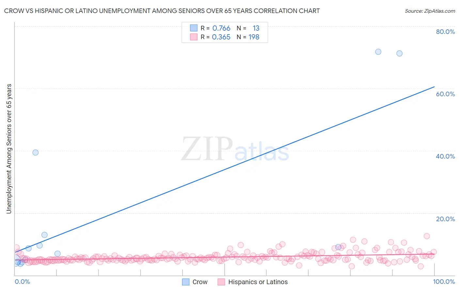
Task: Click the highest pink point near 100%
Action: pos(426,236)
